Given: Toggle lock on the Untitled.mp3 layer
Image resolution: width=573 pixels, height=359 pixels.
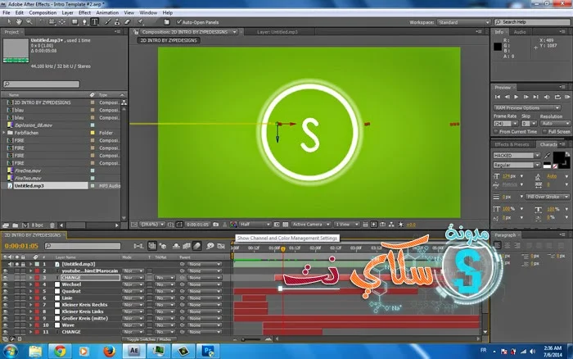Looking at the screenshot, I should click(23, 264).
